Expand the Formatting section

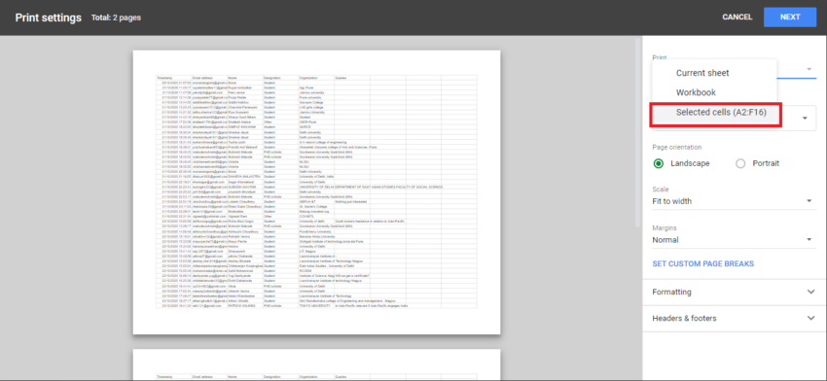(x=735, y=292)
